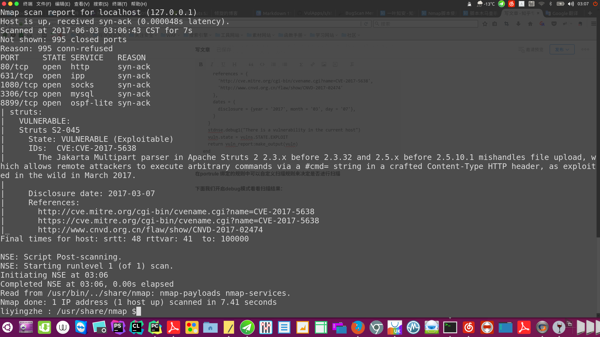Open NetEase Music icon in the dock
This screenshot has height=337, width=600.
pos(469,327)
